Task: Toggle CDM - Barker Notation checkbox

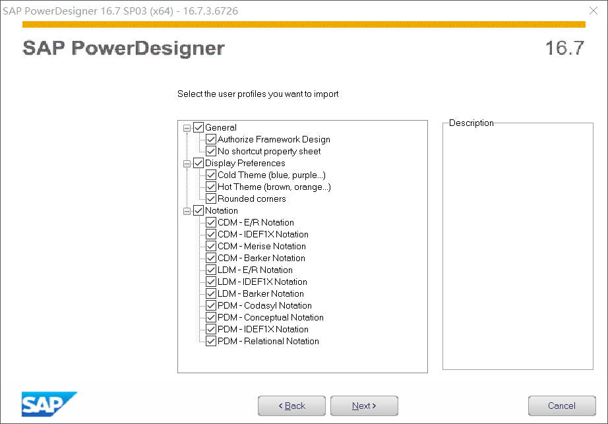Action: (x=211, y=258)
